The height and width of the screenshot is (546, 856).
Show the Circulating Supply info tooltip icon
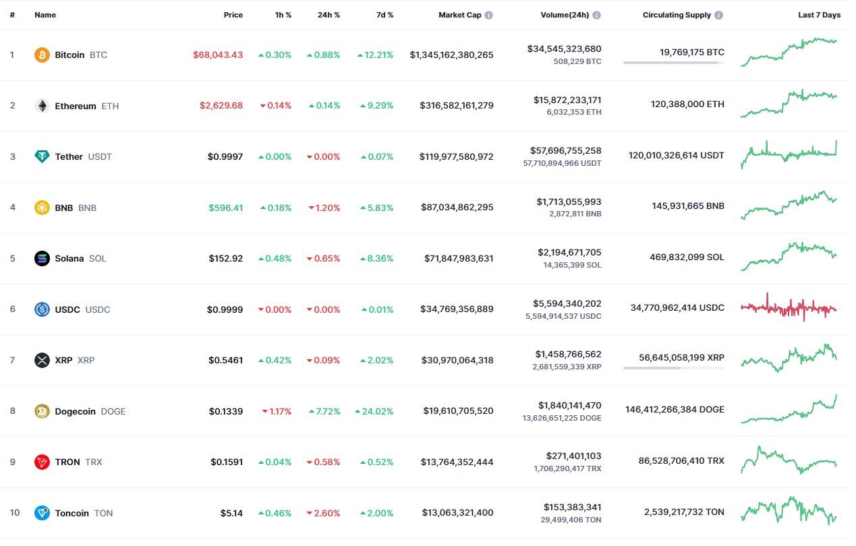pos(719,15)
